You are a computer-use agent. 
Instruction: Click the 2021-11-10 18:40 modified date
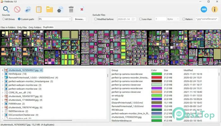pyautogui.click(x=193, y=92)
